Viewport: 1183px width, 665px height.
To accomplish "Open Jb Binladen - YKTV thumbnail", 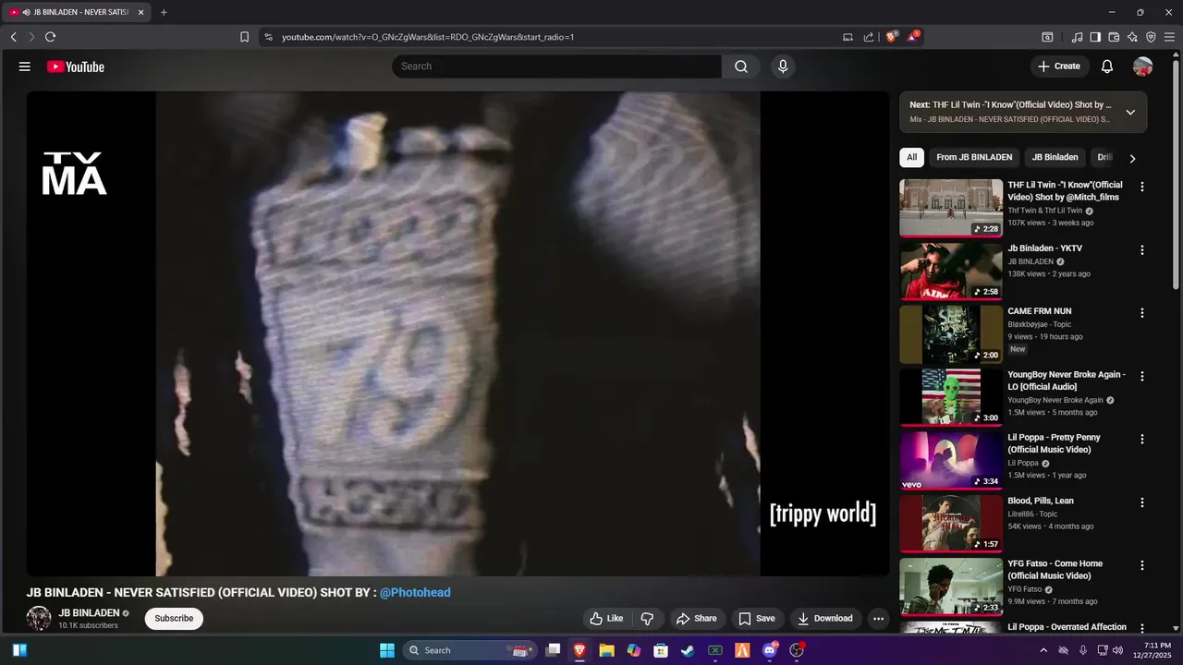I will point(951,272).
